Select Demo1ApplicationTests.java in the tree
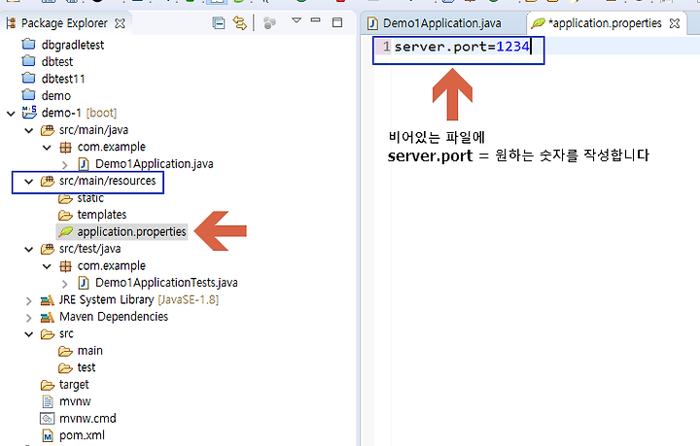The image size is (700, 446). point(166,283)
